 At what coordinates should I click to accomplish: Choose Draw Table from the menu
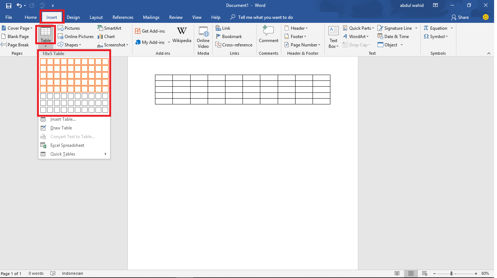tap(61, 128)
